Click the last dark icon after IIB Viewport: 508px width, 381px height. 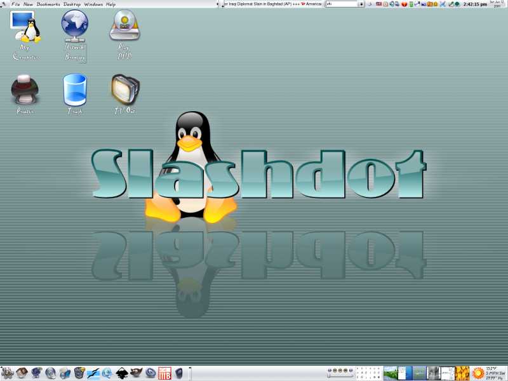coord(179,373)
